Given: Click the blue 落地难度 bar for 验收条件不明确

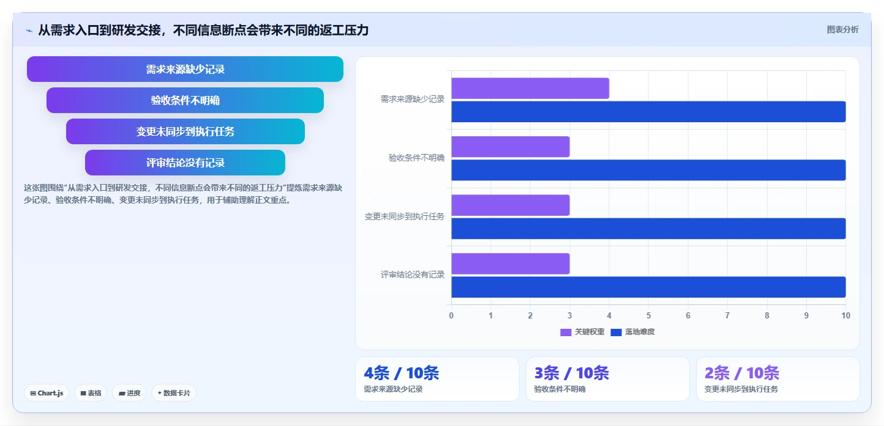Looking at the screenshot, I should tap(648, 170).
